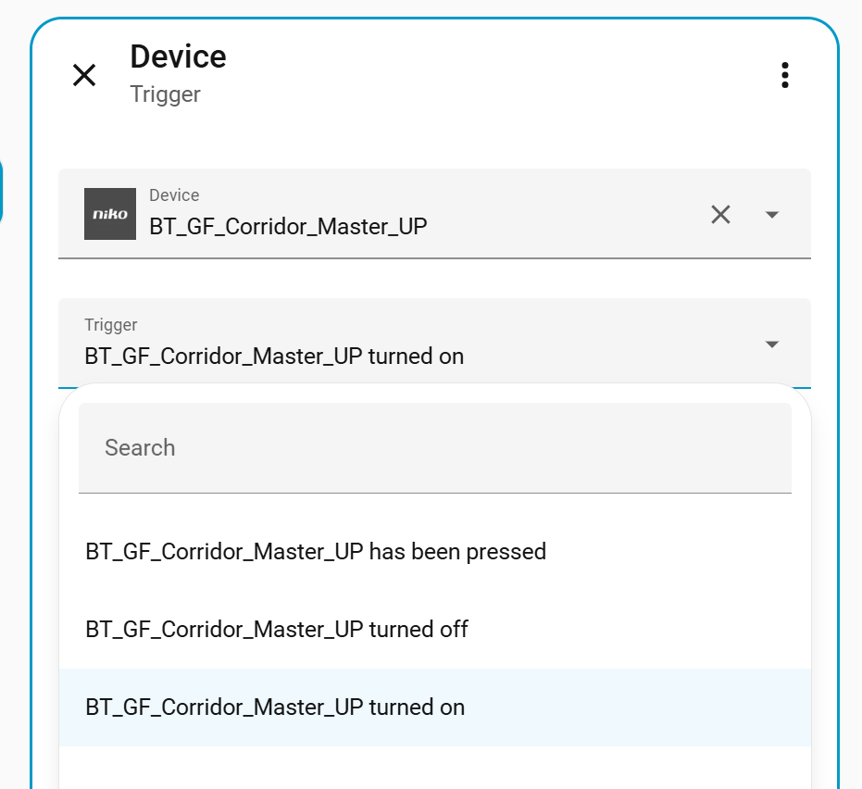The width and height of the screenshot is (862, 789).
Task: Click the "Search" placeholder text
Action: pos(140,448)
